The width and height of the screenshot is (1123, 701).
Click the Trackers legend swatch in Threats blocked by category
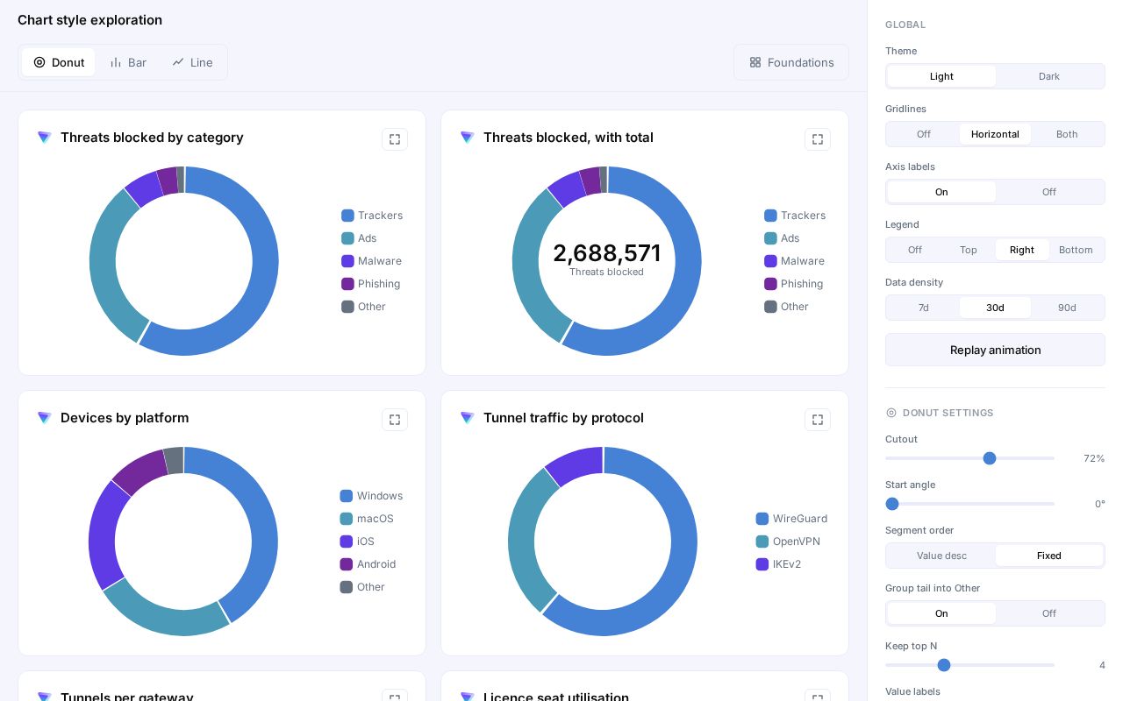(x=347, y=216)
